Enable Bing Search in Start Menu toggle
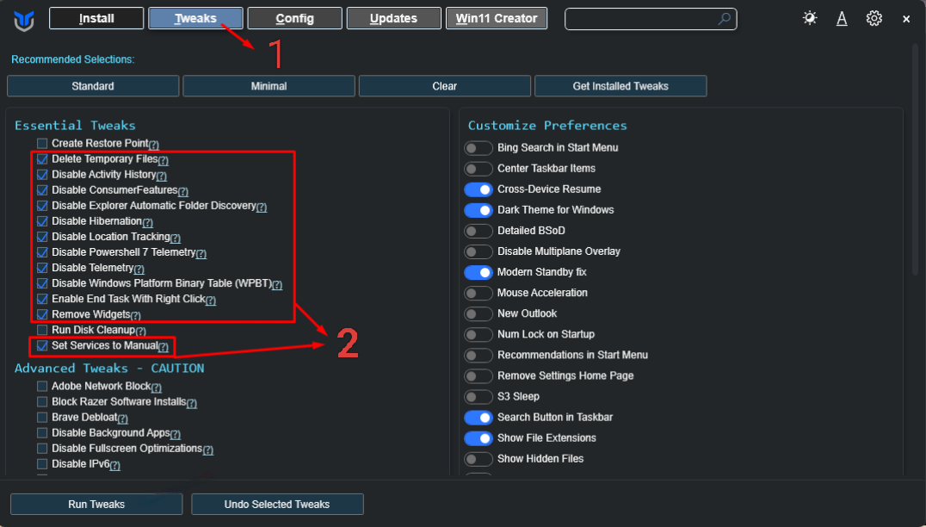The image size is (926, 527). (x=478, y=148)
